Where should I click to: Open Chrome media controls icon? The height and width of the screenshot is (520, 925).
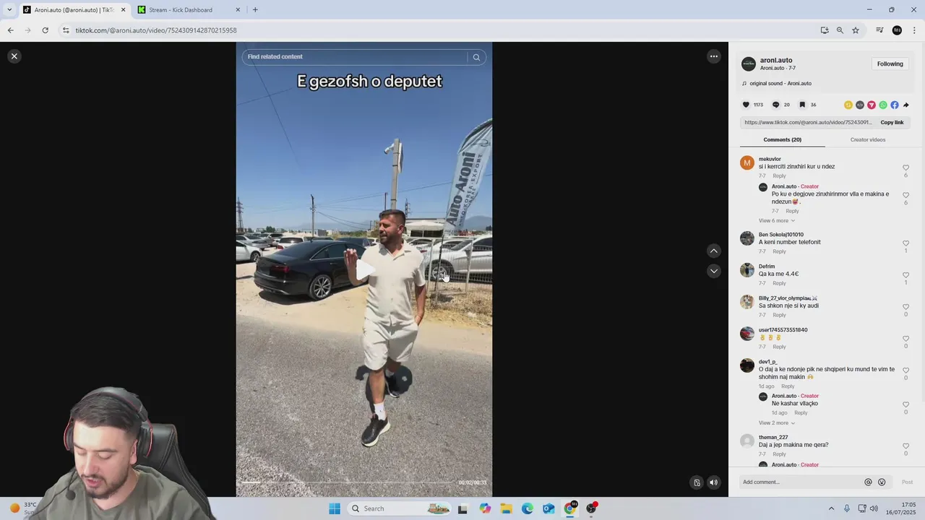(879, 30)
